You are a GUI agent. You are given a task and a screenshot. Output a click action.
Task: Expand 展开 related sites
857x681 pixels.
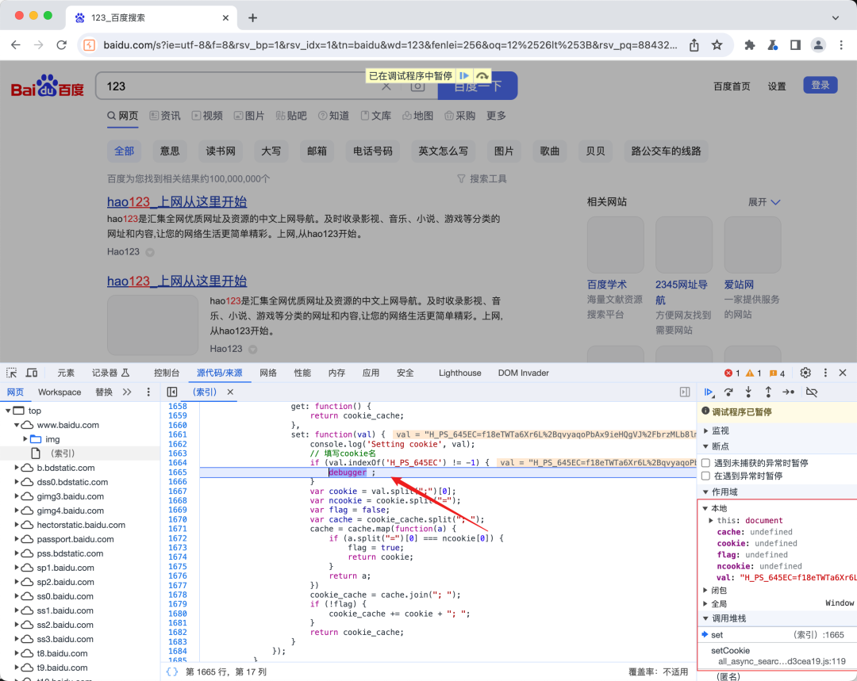click(764, 202)
